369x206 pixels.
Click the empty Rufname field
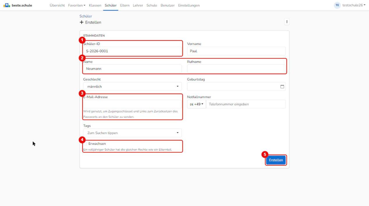(236, 69)
